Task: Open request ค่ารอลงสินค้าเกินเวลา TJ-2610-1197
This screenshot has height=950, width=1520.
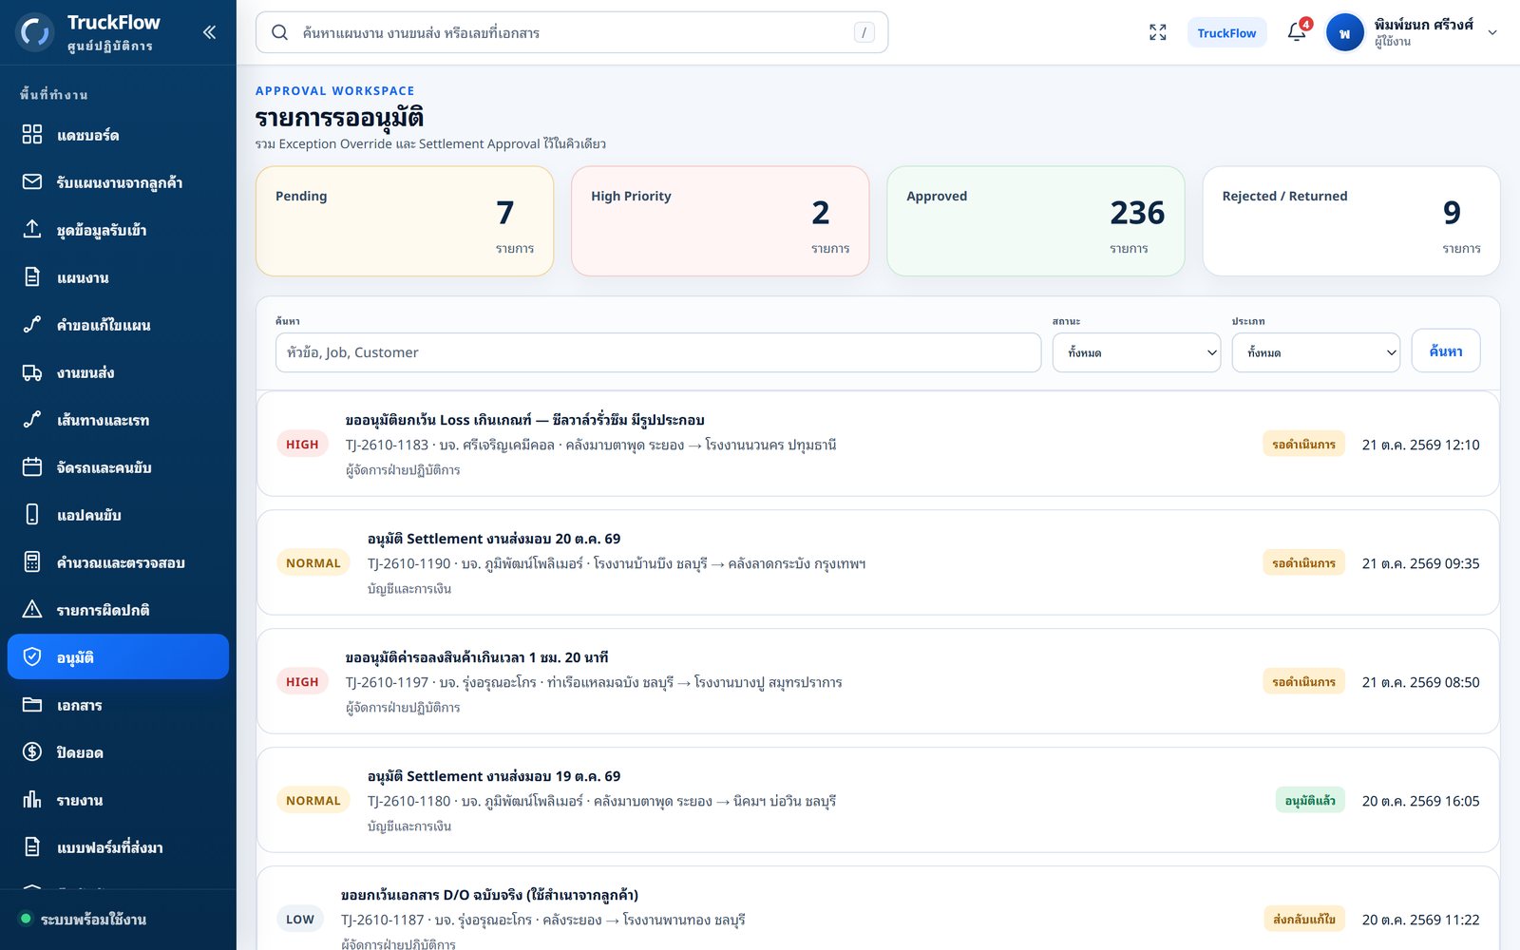Action: (878, 681)
